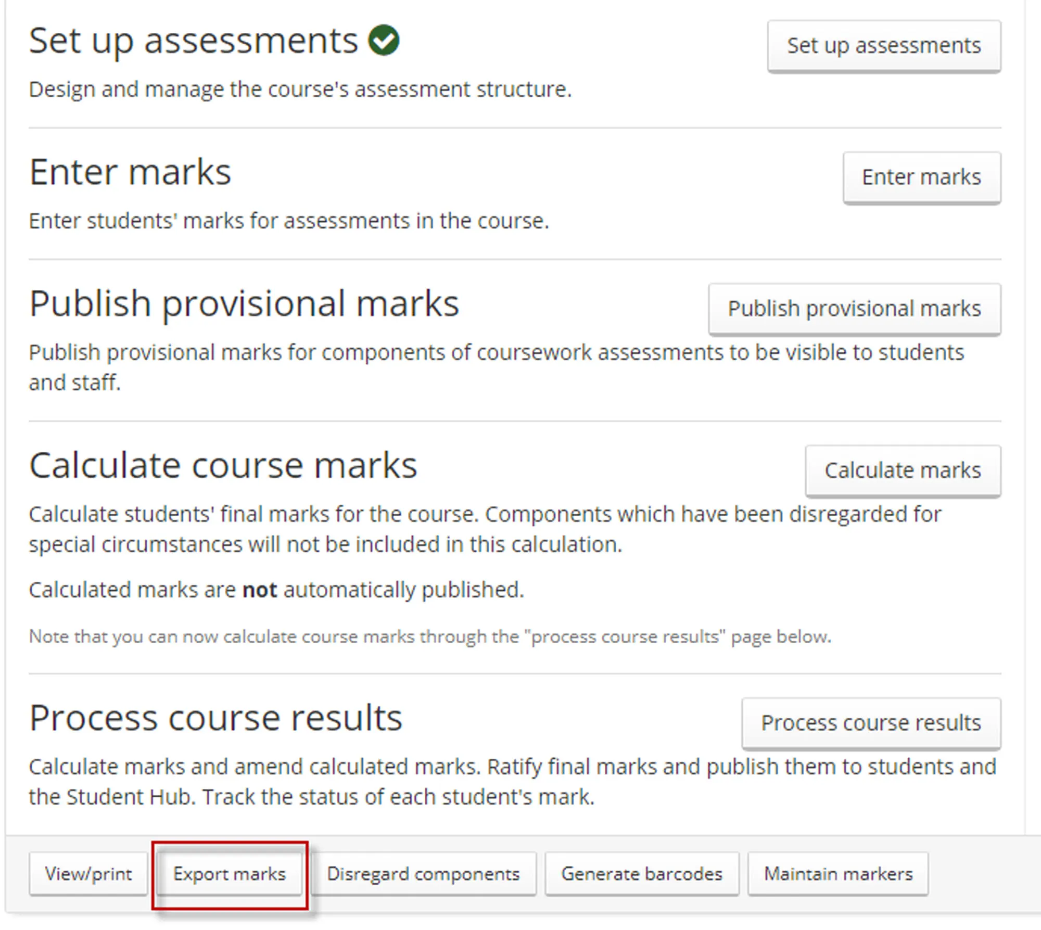
Task: Click the Enter marks heading
Action: coord(130,172)
